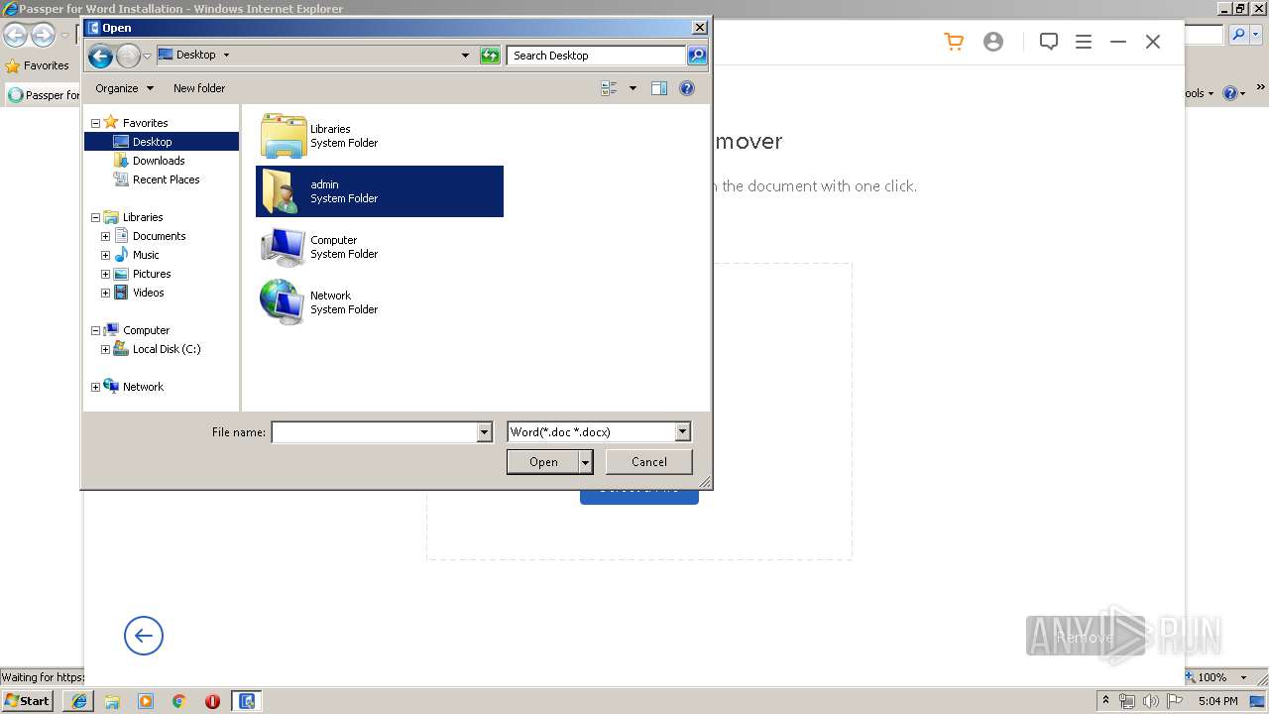Open Opera from taskbar

pyautogui.click(x=212, y=701)
